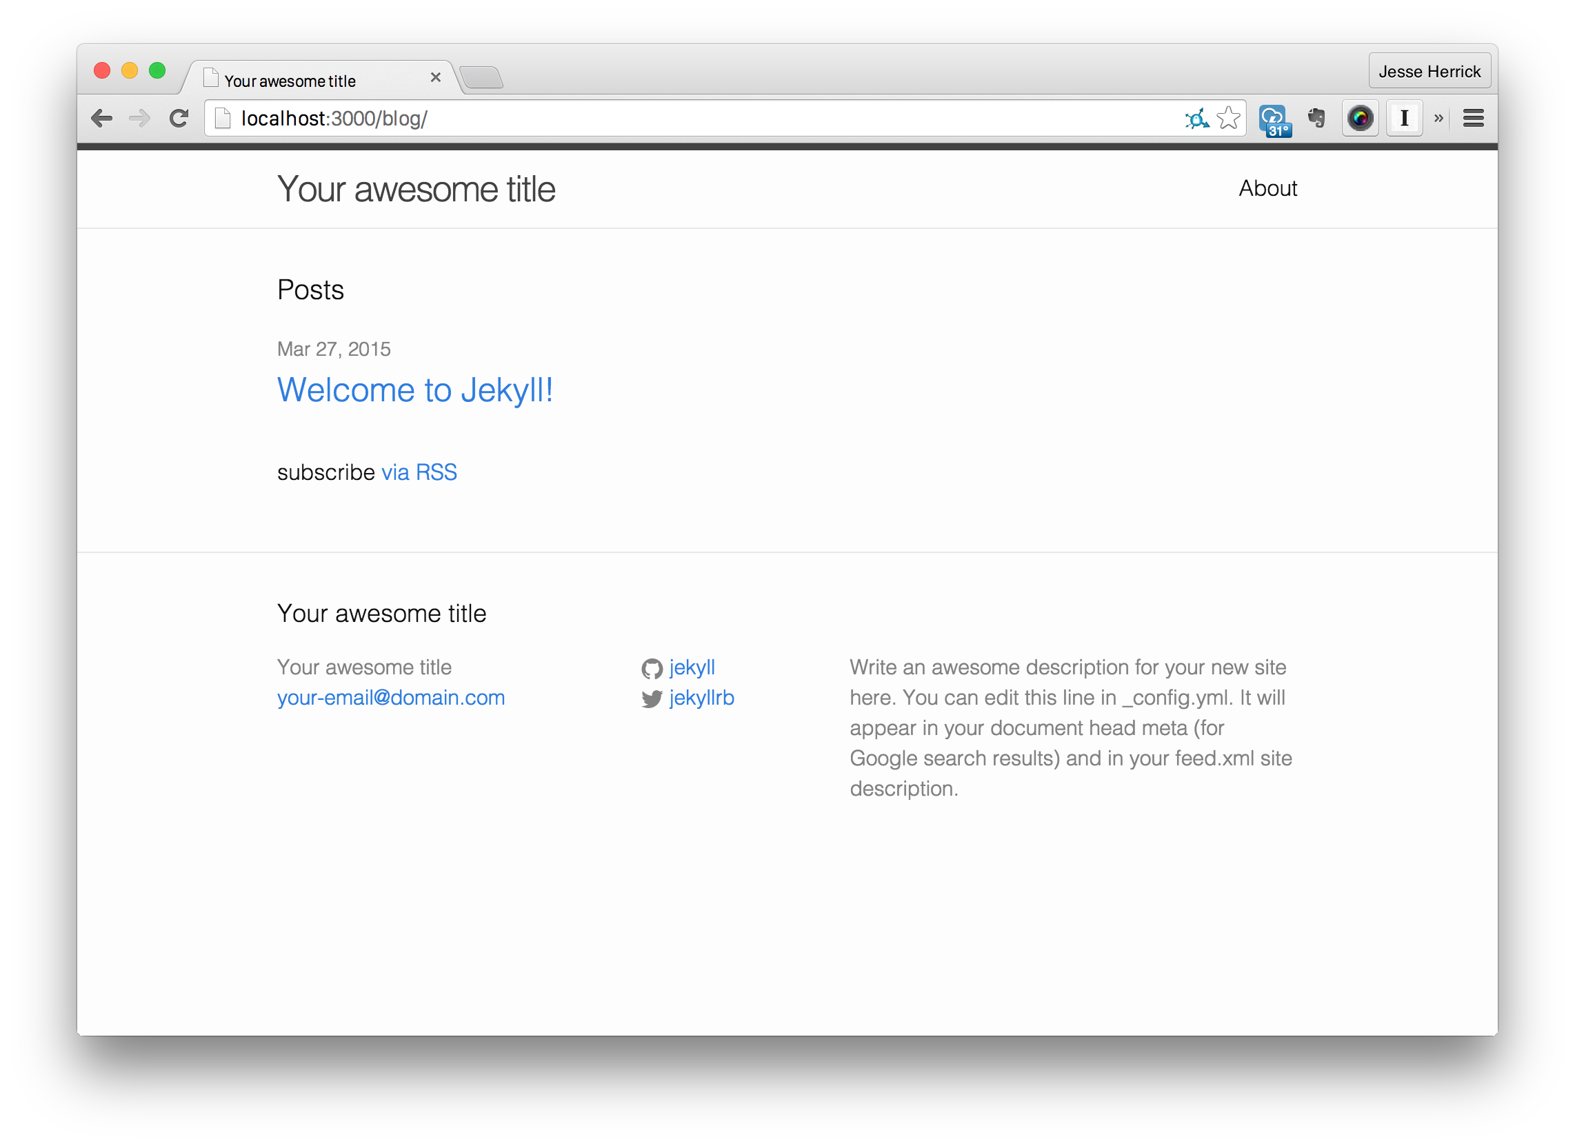The width and height of the screenshot is (1575, 1146).
Task: Click the your-email@domain.com address
Action: click(391, 698)
